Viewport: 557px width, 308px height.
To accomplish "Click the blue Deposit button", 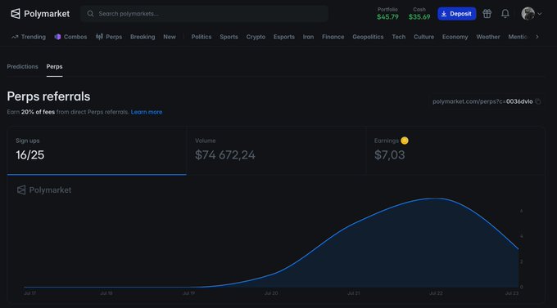I will pyautogui.click(x=456, y=14).
